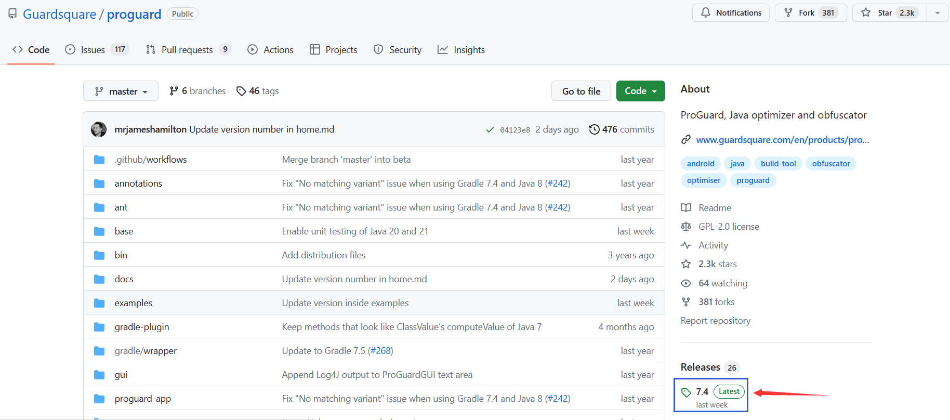View the 64 watching link
Screen dimensions: 950x420
(715, 283)
